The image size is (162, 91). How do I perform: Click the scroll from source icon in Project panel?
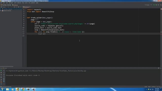click(14, 7)
